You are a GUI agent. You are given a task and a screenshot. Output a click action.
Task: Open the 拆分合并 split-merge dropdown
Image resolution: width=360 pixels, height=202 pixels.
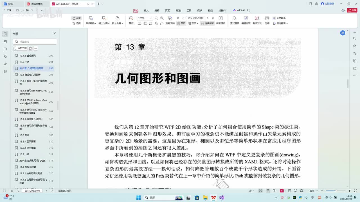[118, 23]
